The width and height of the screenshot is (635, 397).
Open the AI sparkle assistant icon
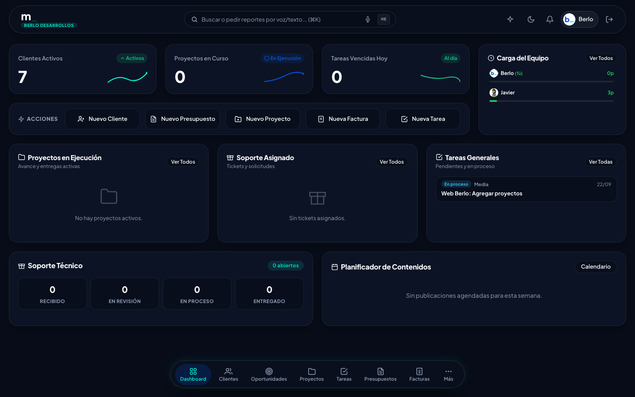click(510, 19)
